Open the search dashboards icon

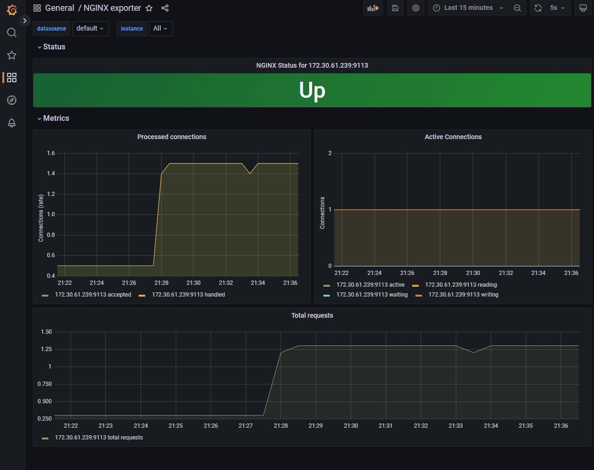pos(12,32)
